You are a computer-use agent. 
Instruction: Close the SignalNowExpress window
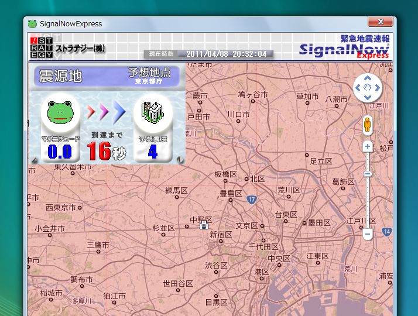pos(381,22)
